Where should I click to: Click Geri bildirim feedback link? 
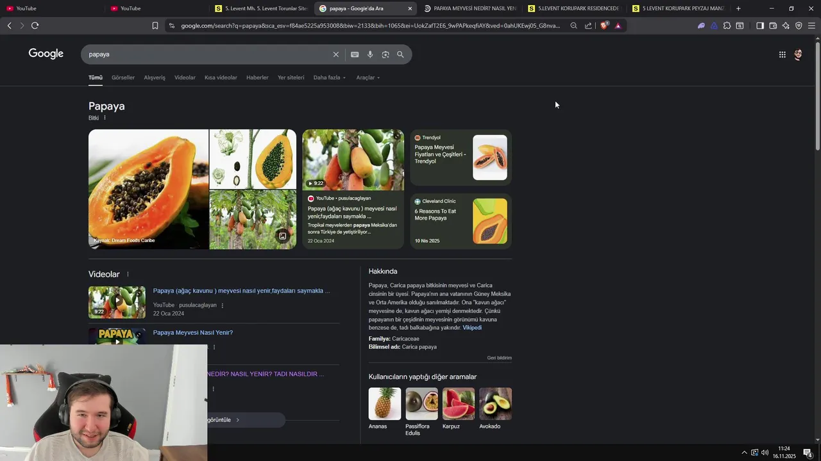tap(499, 358)
